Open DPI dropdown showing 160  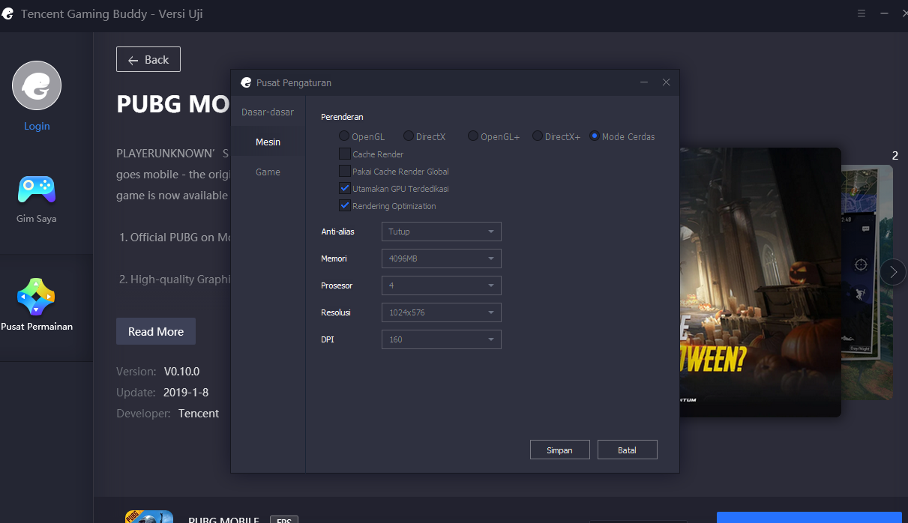441,339
